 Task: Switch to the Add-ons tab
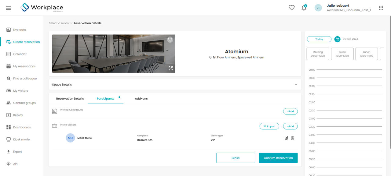click(141, 99)
